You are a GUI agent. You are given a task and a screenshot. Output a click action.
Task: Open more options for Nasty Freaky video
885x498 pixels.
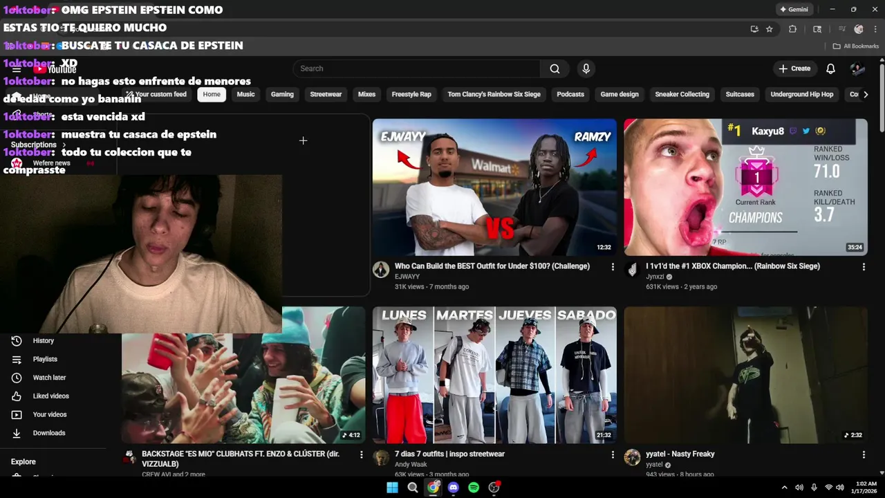[864, 454]
